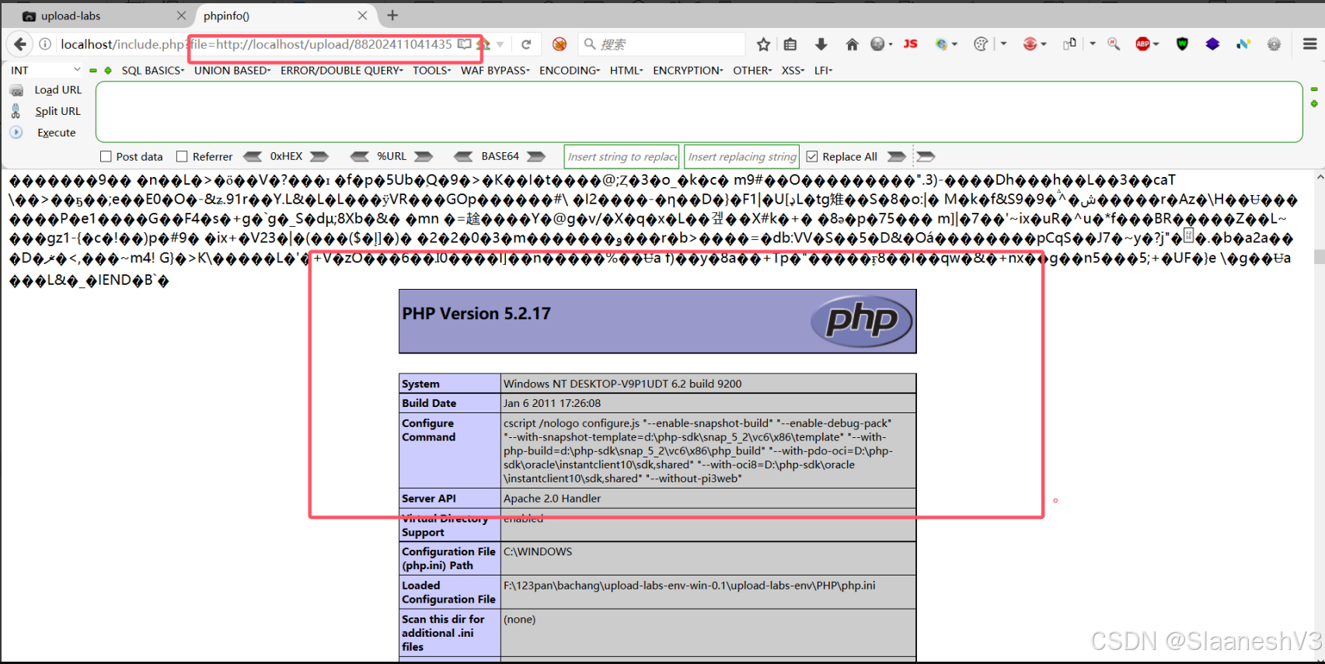Decode hex with the left 0xHEX arrow
Screen dimensions: 1325x664
click(253, 156)
